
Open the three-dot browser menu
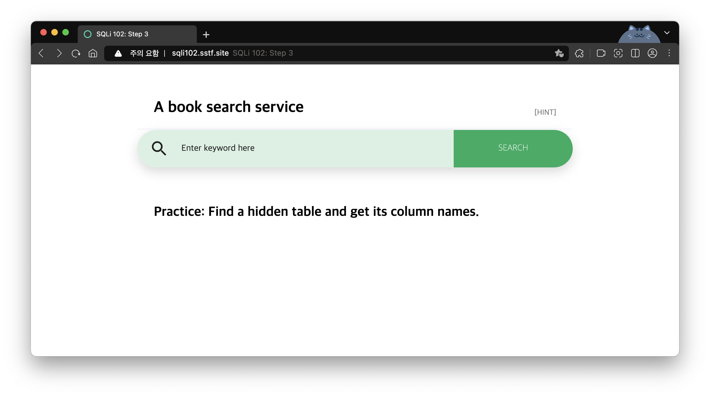669,53
